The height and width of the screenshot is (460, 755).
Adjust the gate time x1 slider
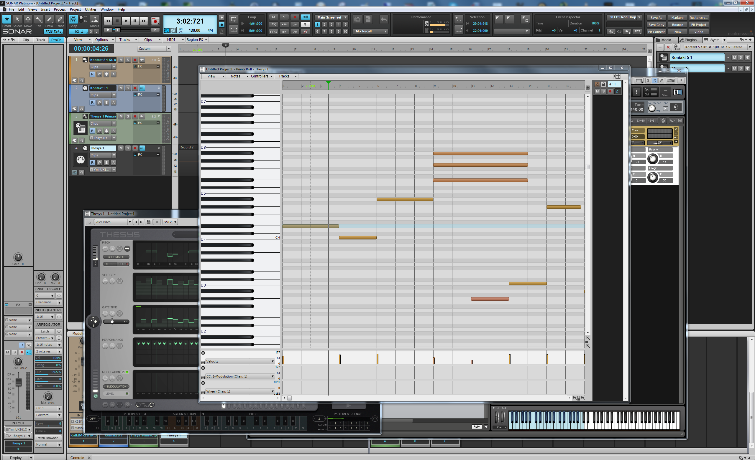coord(112,322)
